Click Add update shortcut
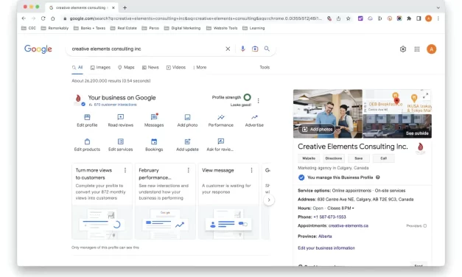Screen dimensions: 462x277 pyautogui.click(x=187, y=145)
